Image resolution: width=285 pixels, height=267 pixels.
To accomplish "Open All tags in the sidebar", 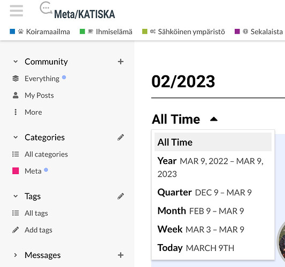I will coord(36,213).
